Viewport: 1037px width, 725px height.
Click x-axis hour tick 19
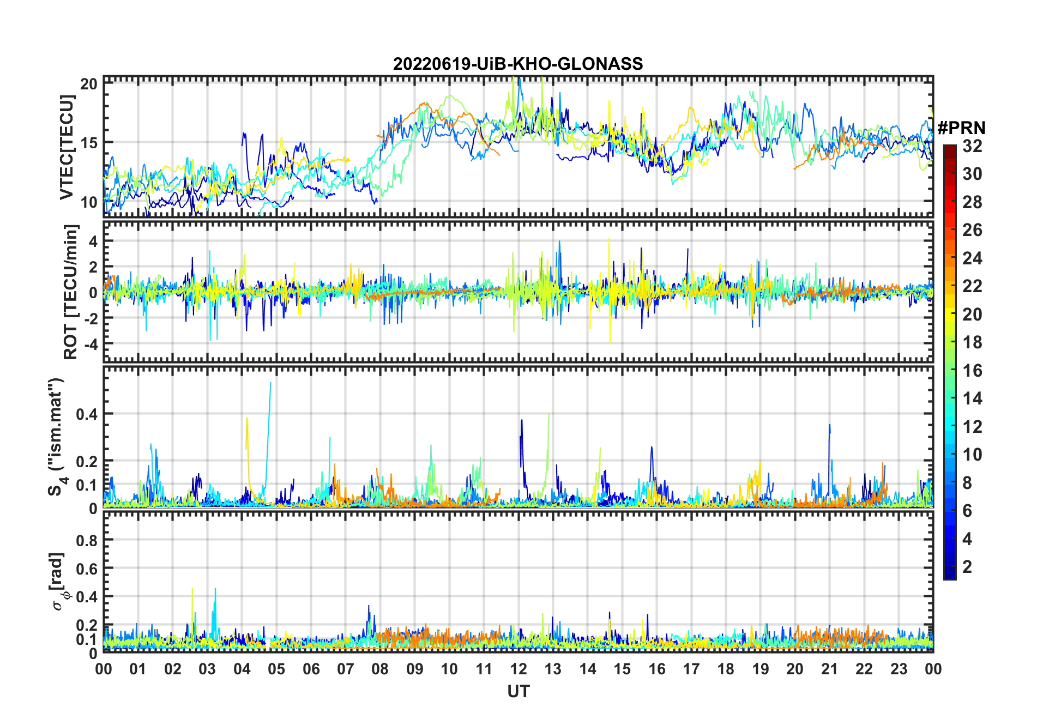(x=761, y=669)
